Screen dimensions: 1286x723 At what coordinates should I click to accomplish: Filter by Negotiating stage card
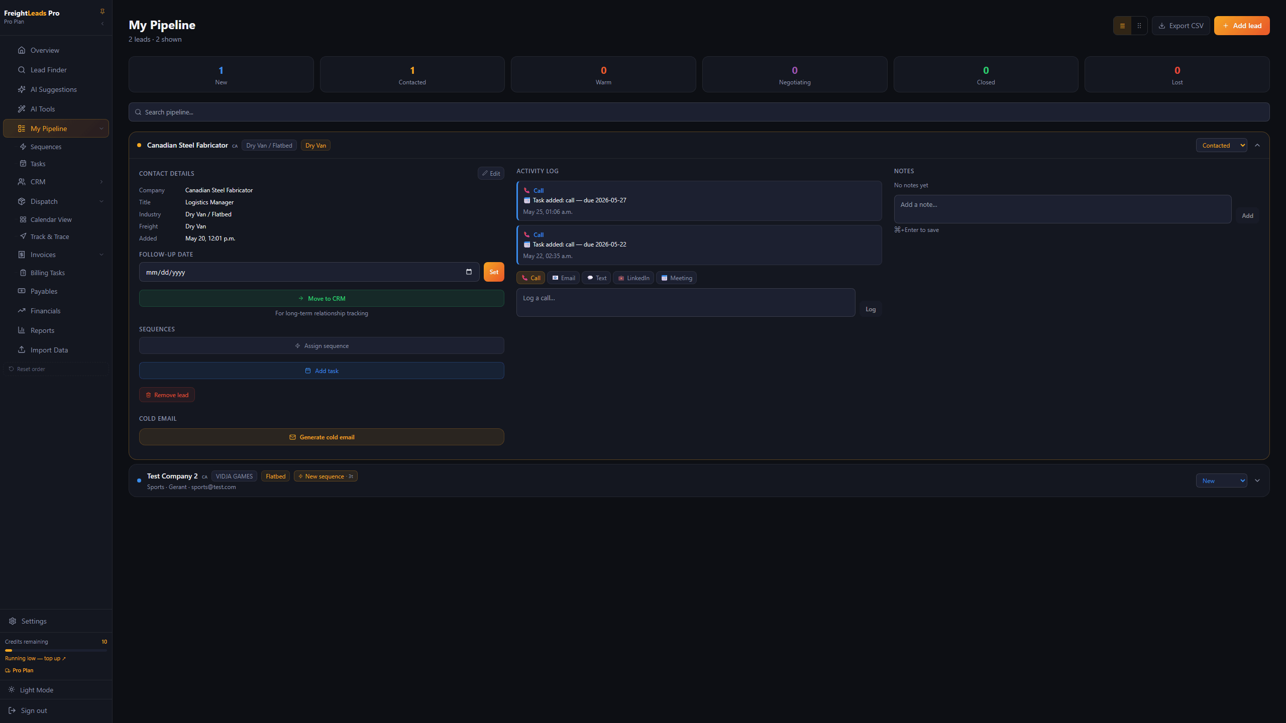pos(795,74)
